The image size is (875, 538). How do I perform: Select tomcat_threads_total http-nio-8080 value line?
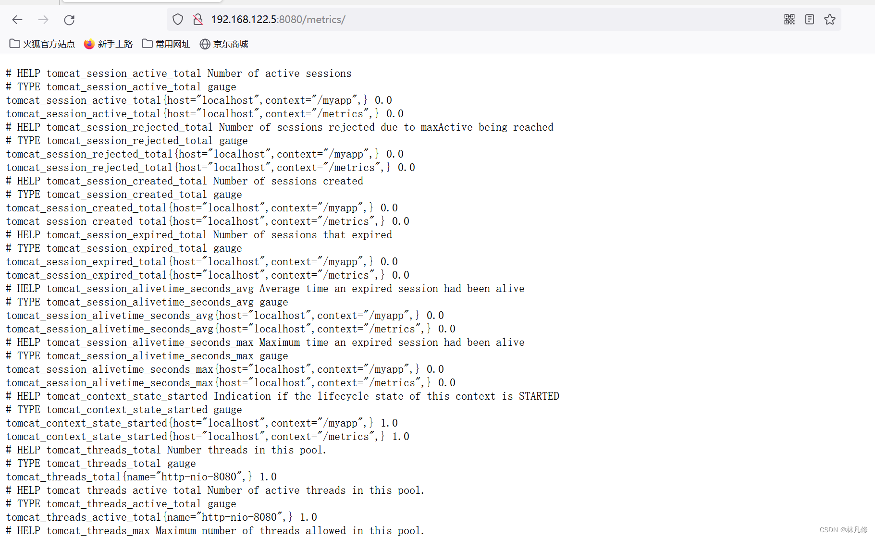[x=141, y=477]
